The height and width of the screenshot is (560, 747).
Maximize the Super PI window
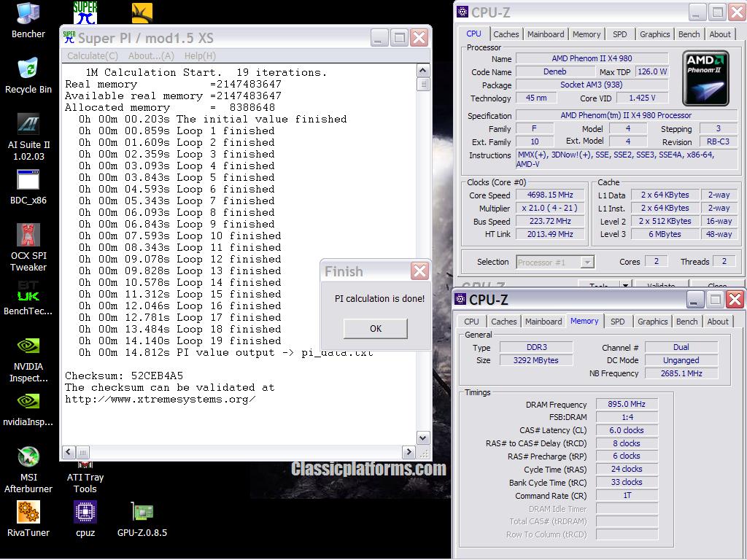coord(399,38)
